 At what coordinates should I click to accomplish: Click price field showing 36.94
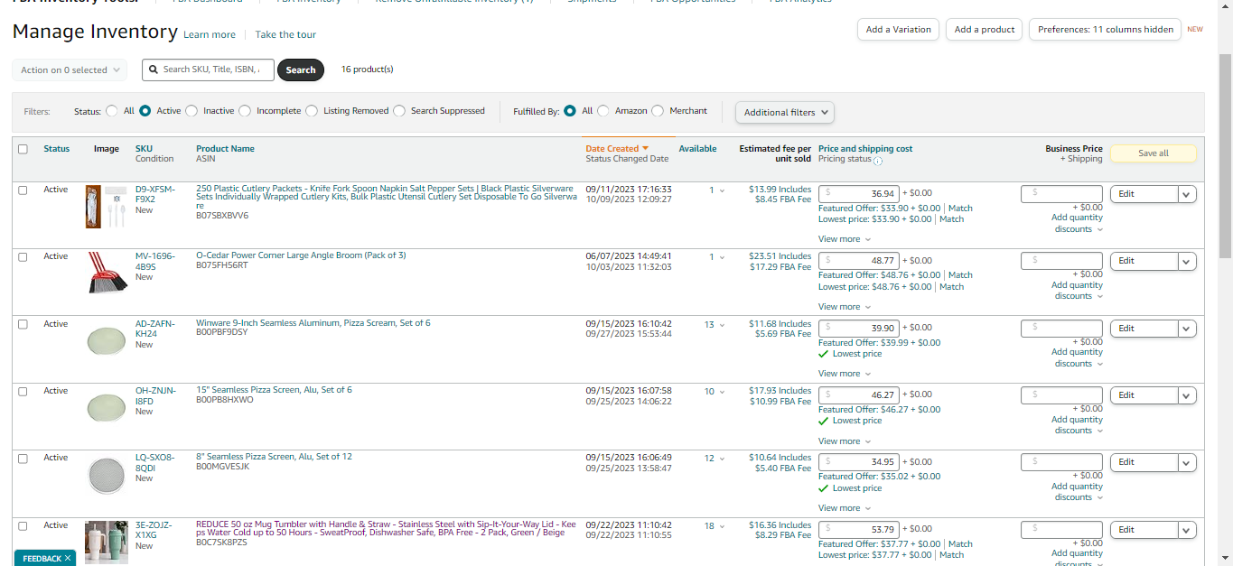(x=859, y=193)
